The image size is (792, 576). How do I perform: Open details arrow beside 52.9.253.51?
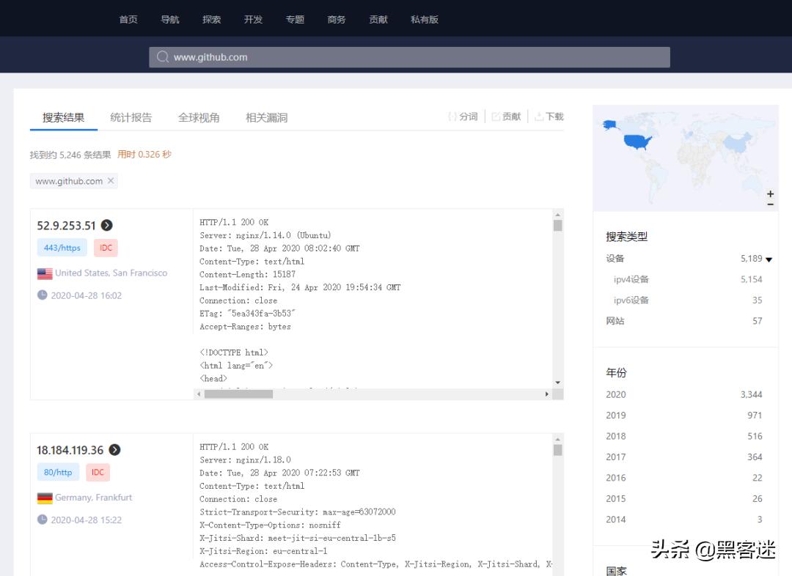[108, 225]
